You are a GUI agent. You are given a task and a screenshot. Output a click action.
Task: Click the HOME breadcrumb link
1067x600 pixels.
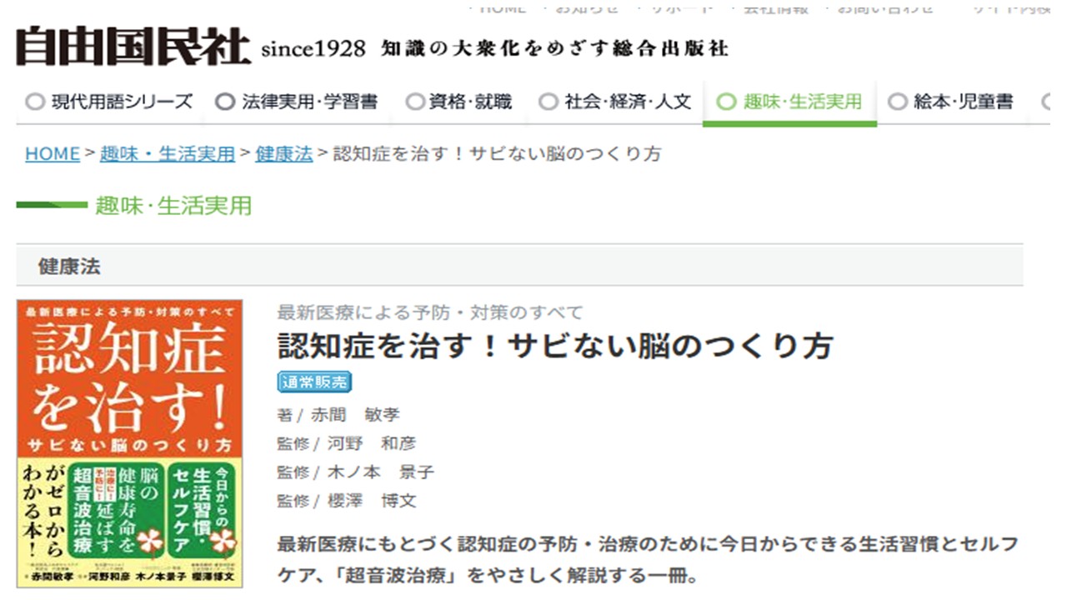[53, 154]
